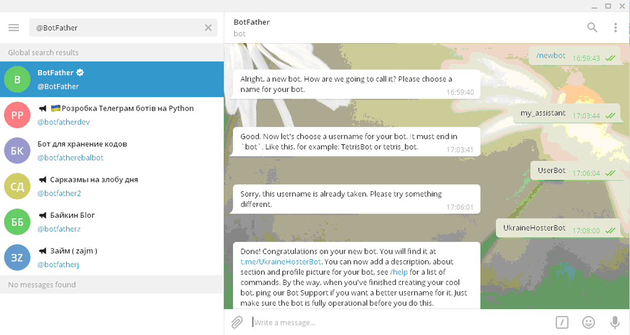Click the /newbot command in sent message

pos(551,56)
